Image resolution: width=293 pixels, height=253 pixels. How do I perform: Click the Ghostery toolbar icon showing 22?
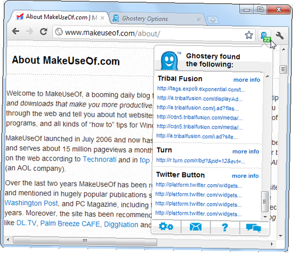265,36
